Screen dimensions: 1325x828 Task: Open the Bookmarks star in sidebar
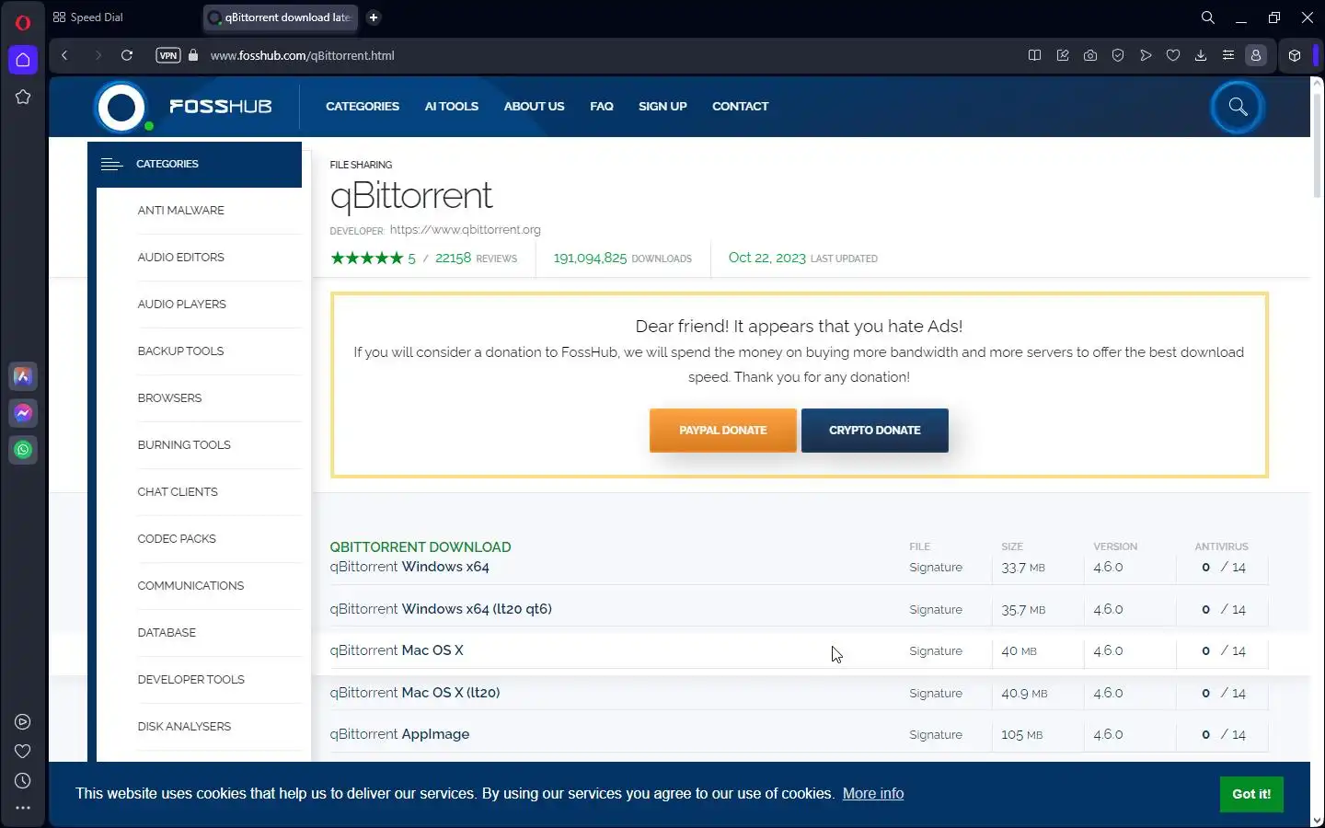tap(23, 97)
